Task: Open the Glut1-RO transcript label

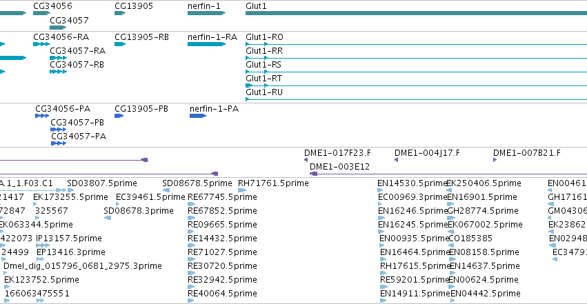Action: pyautogui.click(x=264, y=37)
